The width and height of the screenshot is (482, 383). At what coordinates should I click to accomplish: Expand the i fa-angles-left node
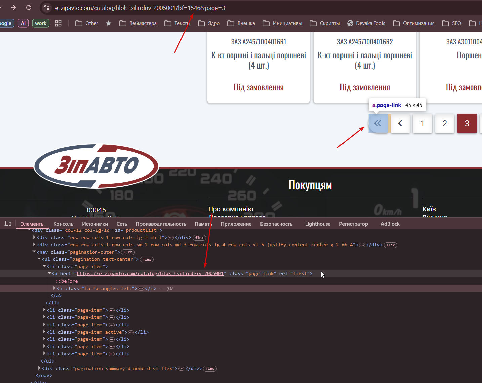pos(54,288)
